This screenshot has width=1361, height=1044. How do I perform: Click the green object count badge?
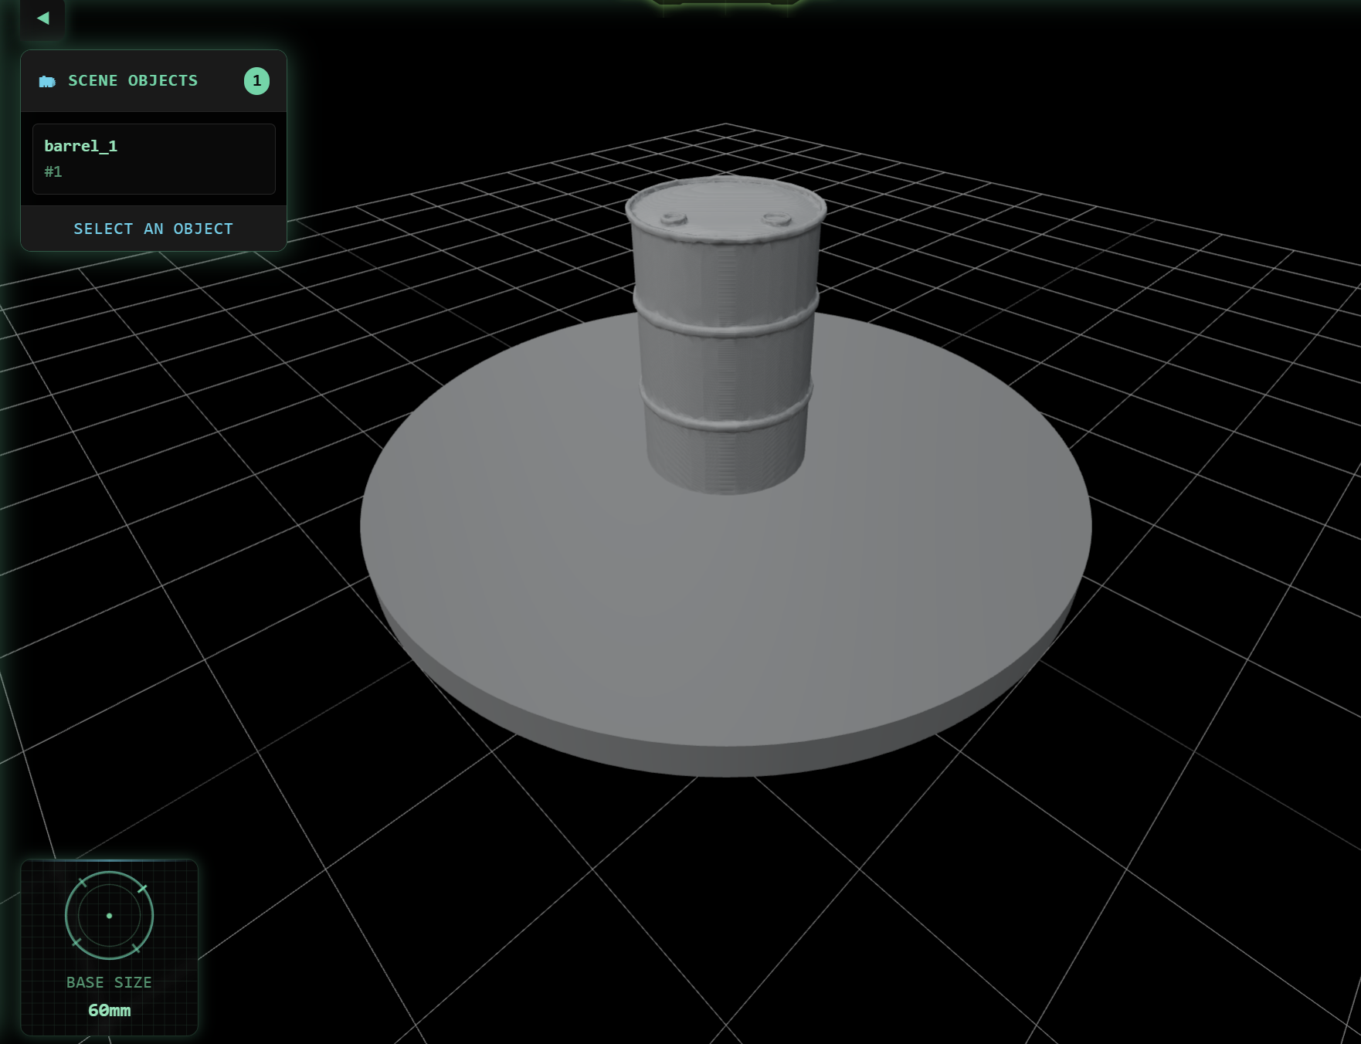(x=256, y=80)
